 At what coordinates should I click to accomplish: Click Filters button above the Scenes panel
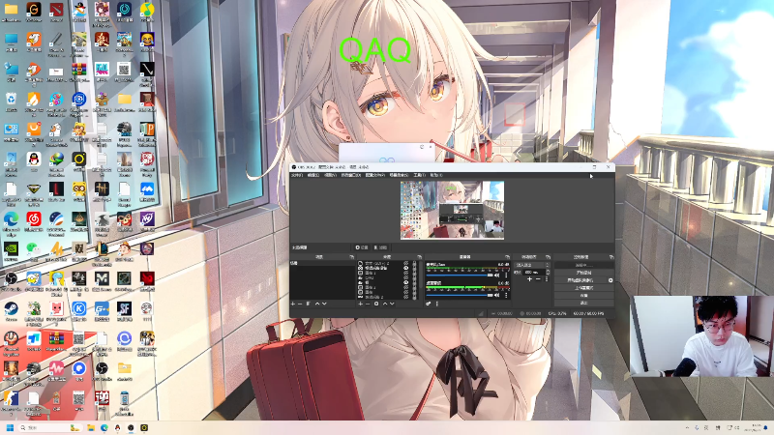click(x=380, y=247)
